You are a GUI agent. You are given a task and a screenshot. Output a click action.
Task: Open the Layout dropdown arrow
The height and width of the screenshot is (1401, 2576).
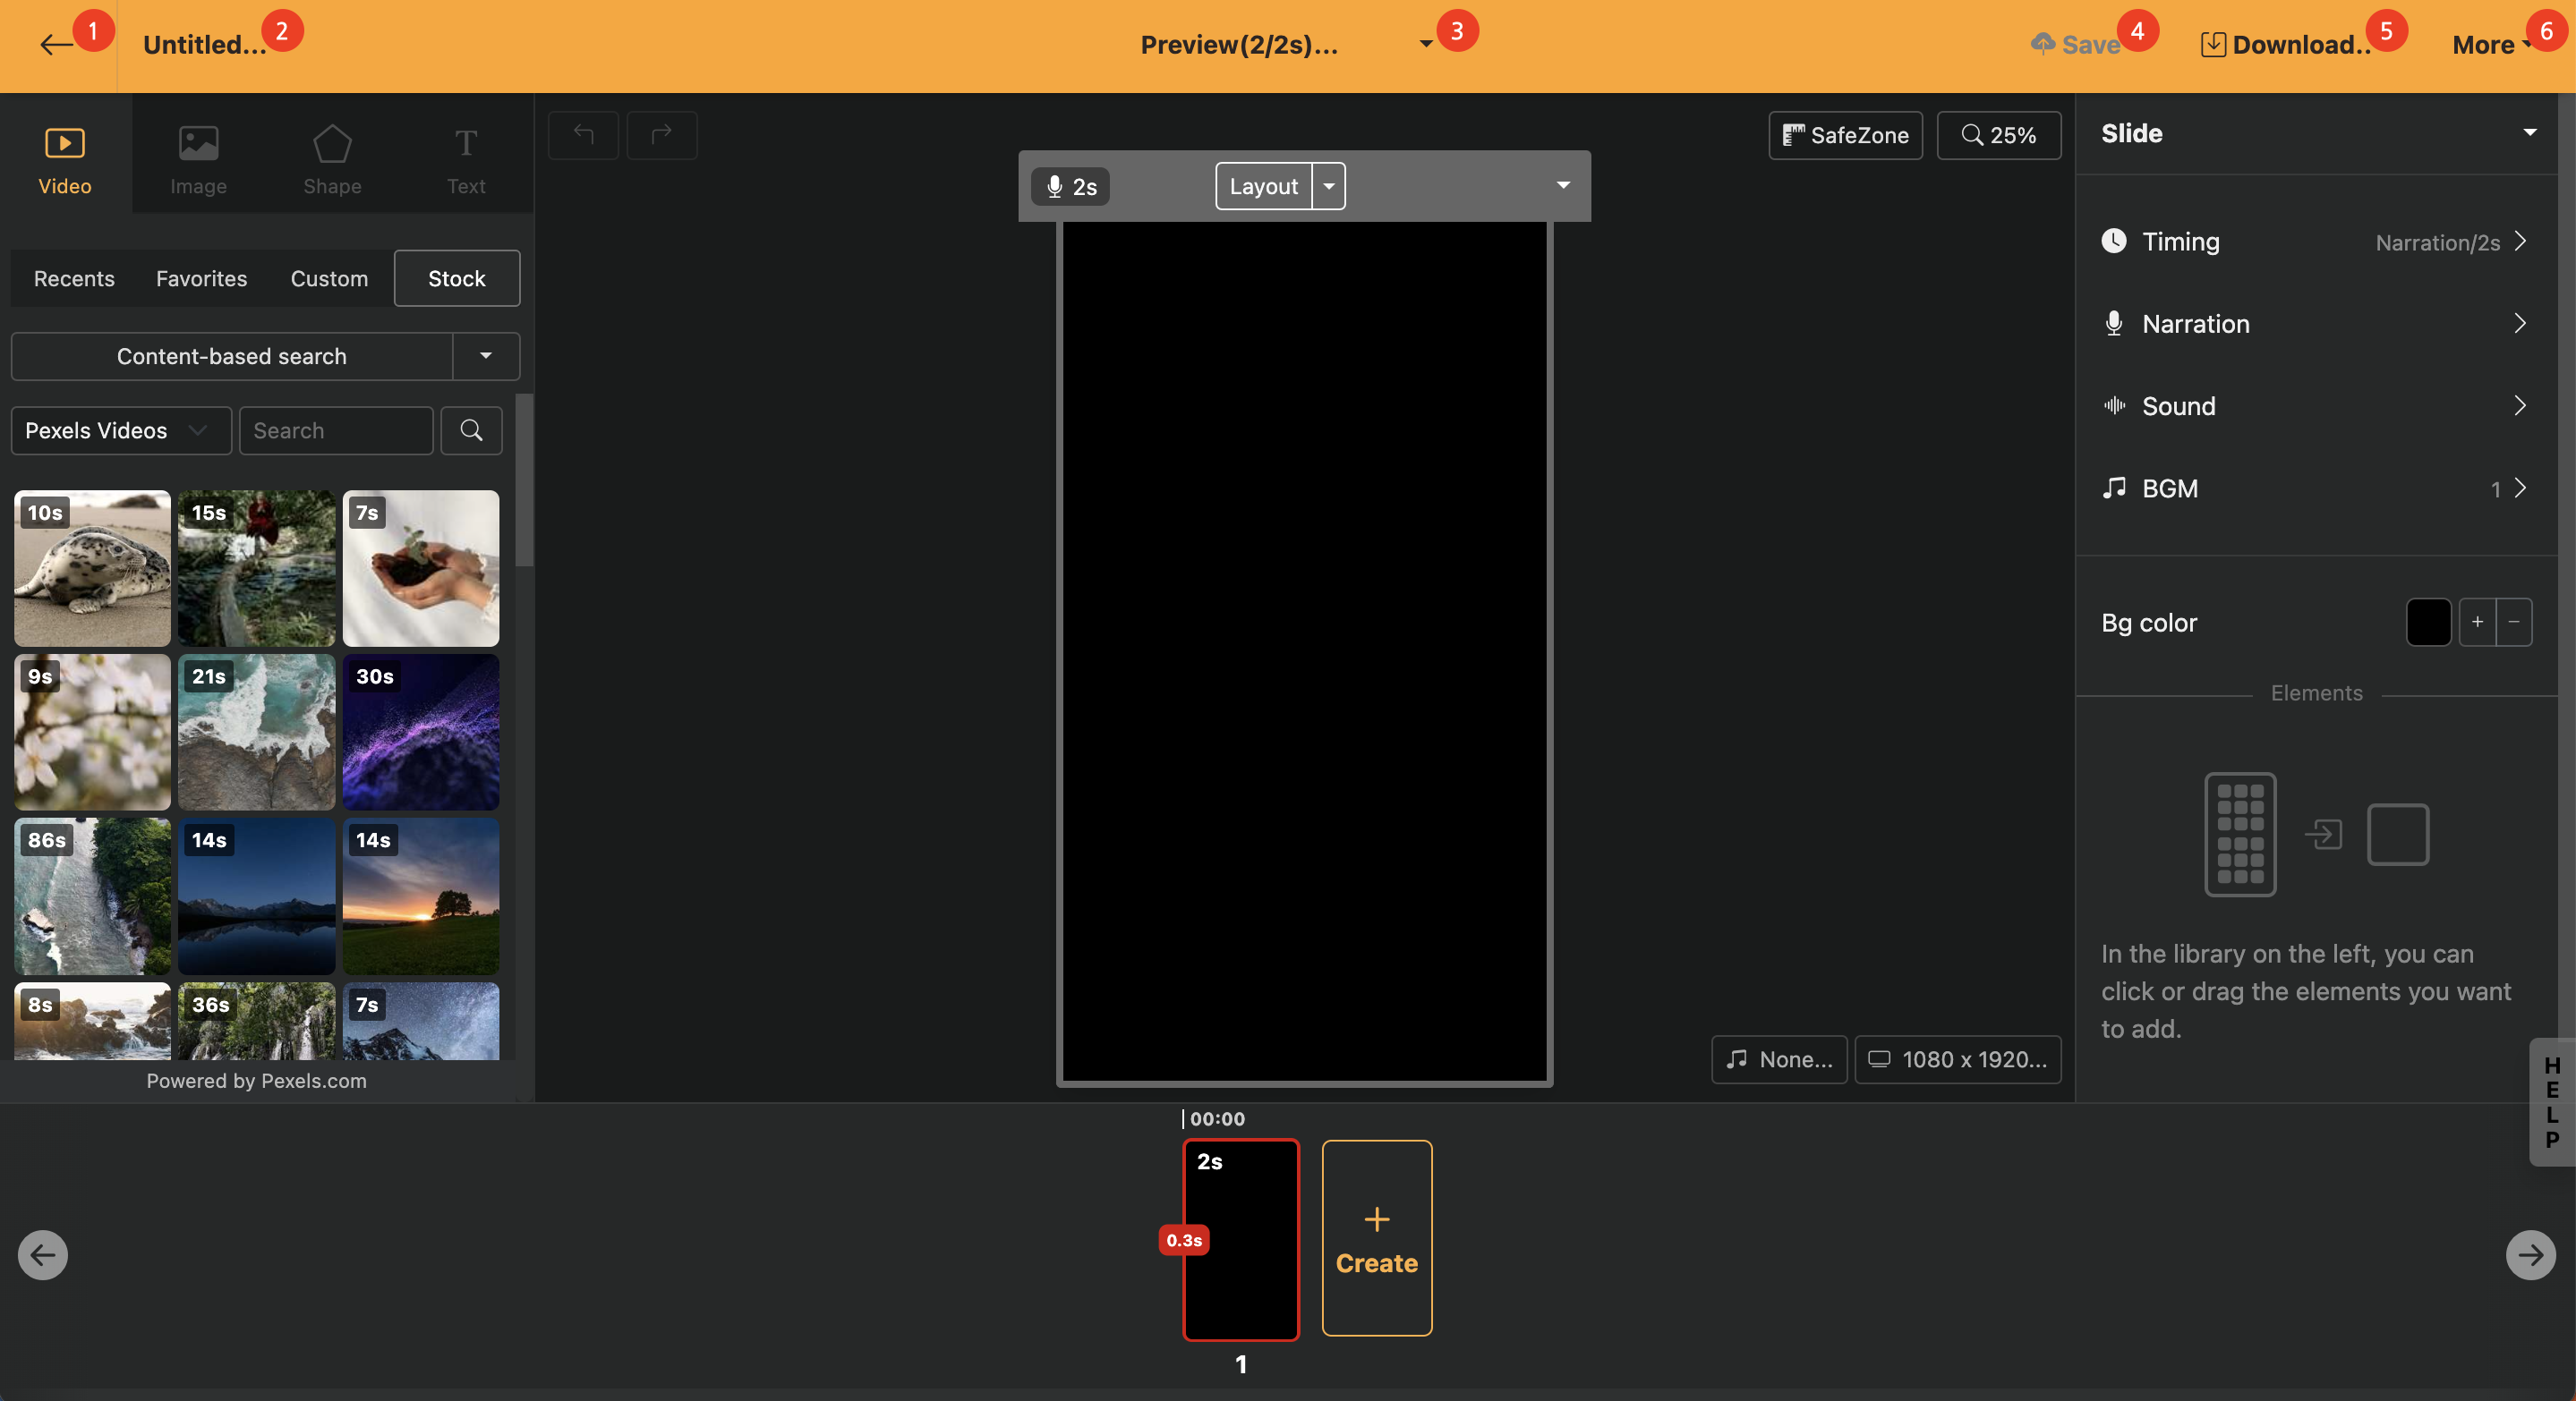[1329, 187]
